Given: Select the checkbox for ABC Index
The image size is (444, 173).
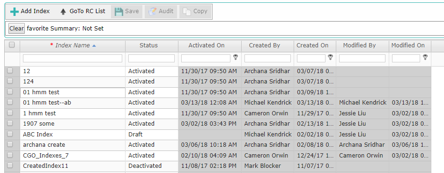Looking at the screenshot, I should tap(10, 134).
